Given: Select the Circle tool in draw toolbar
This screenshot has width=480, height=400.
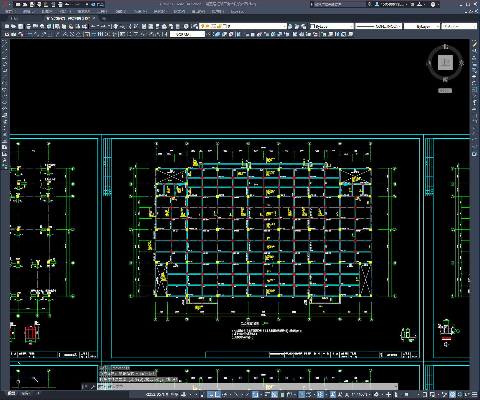Looking at the screenshot, I should tap(5, 83).
